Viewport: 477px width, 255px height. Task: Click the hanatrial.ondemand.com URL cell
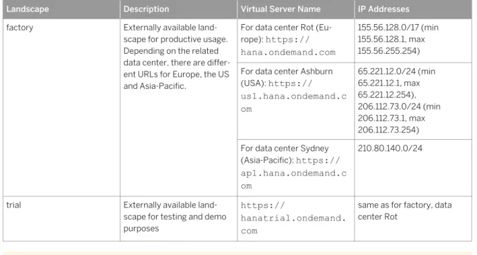(x=295, y=218)
